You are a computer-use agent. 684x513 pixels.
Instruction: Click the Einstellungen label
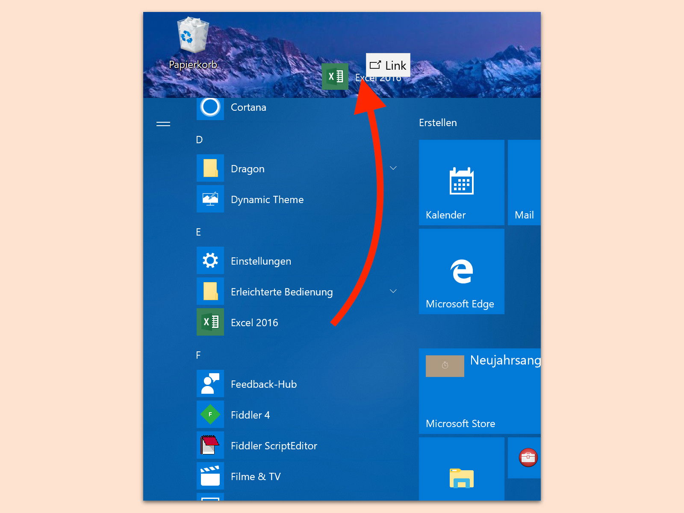coord(261,261)
